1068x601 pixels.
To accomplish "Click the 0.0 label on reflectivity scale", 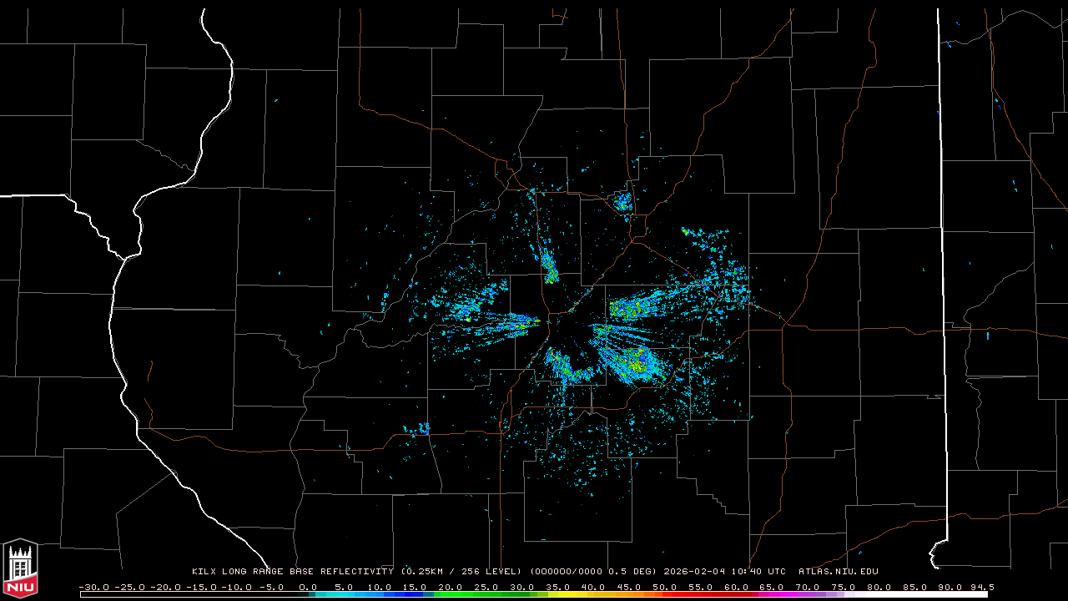I will (307, 587).
